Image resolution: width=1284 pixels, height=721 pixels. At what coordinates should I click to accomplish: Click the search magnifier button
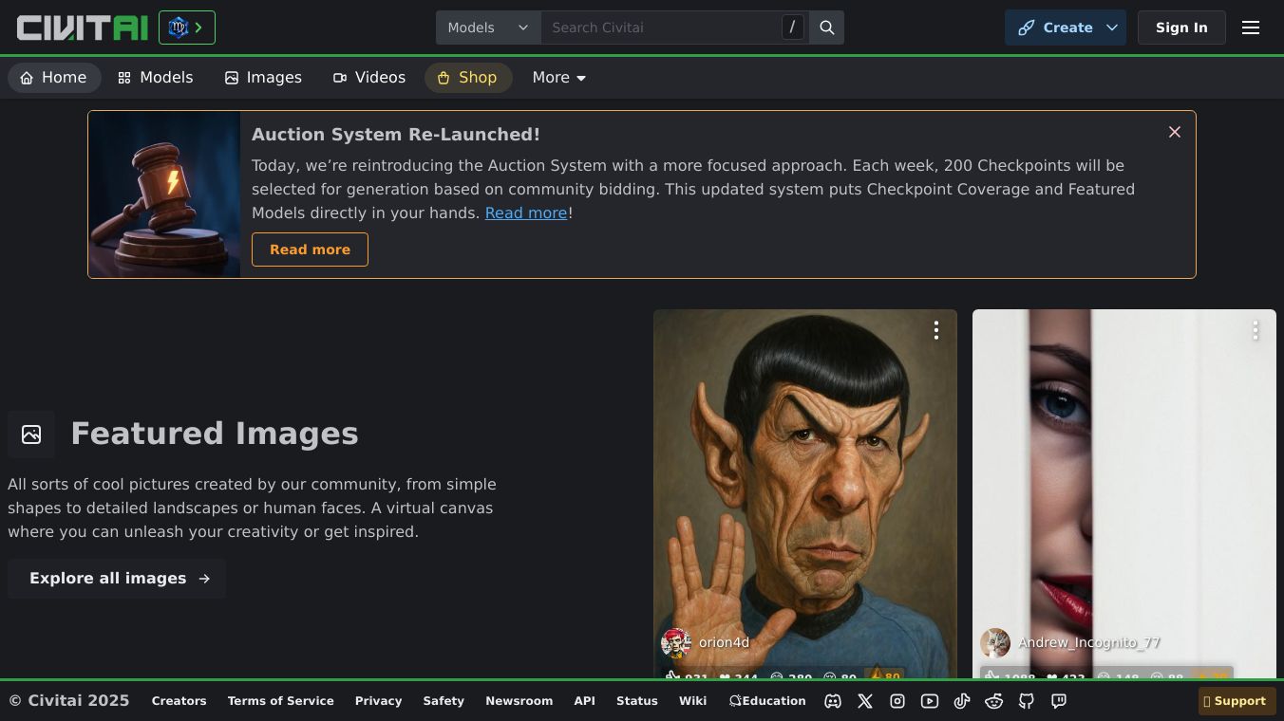tap(827, 28)
